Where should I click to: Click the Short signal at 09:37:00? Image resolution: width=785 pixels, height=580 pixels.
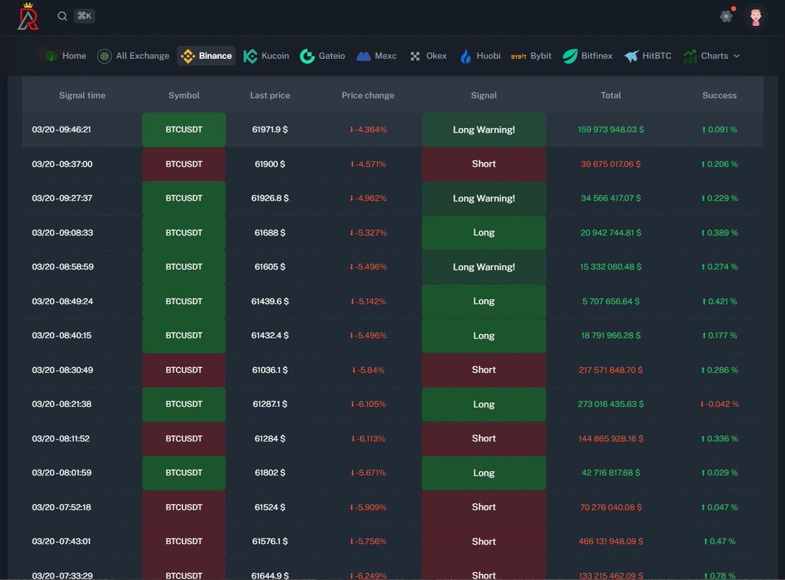point(483,164)
